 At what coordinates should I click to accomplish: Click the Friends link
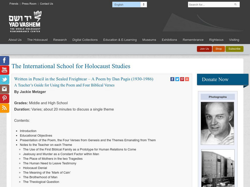coord(14,4)
